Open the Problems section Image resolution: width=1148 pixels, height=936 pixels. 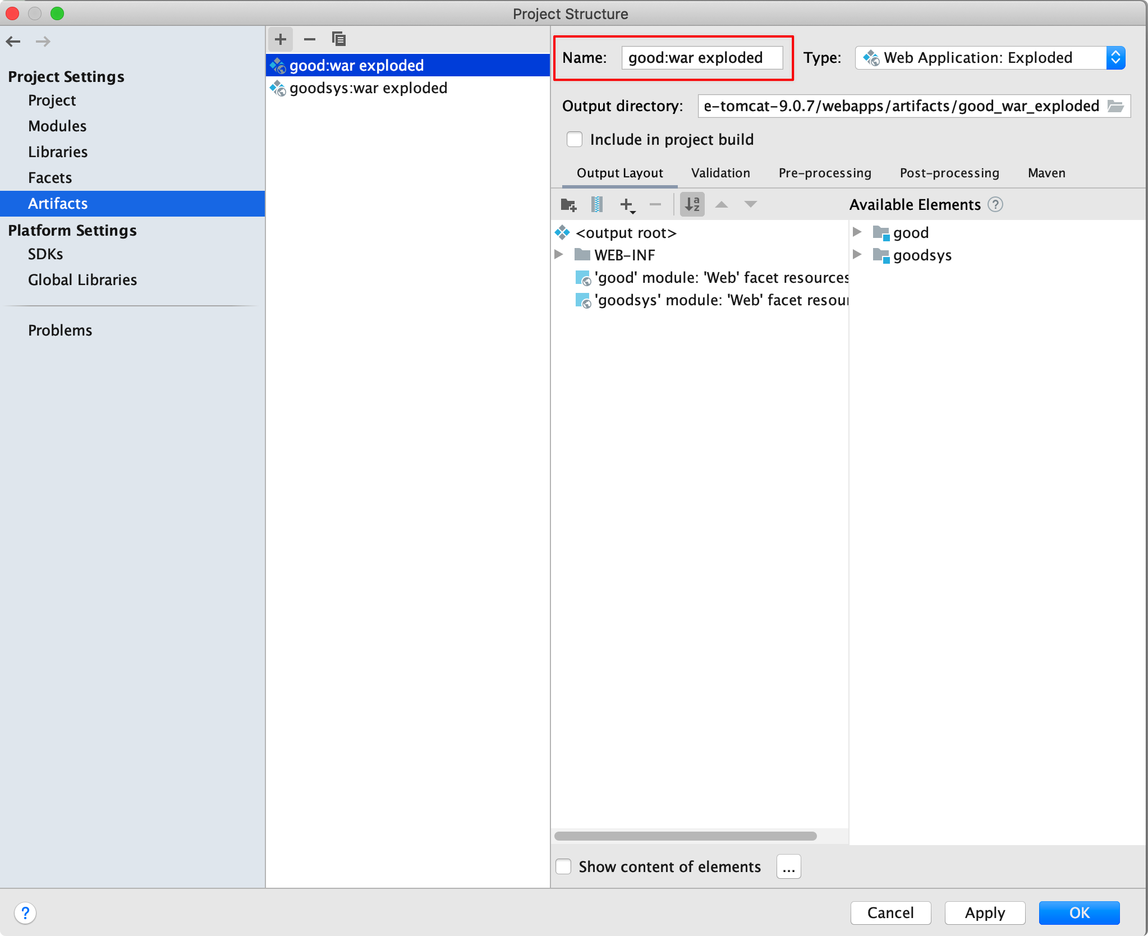click(60, 331)
